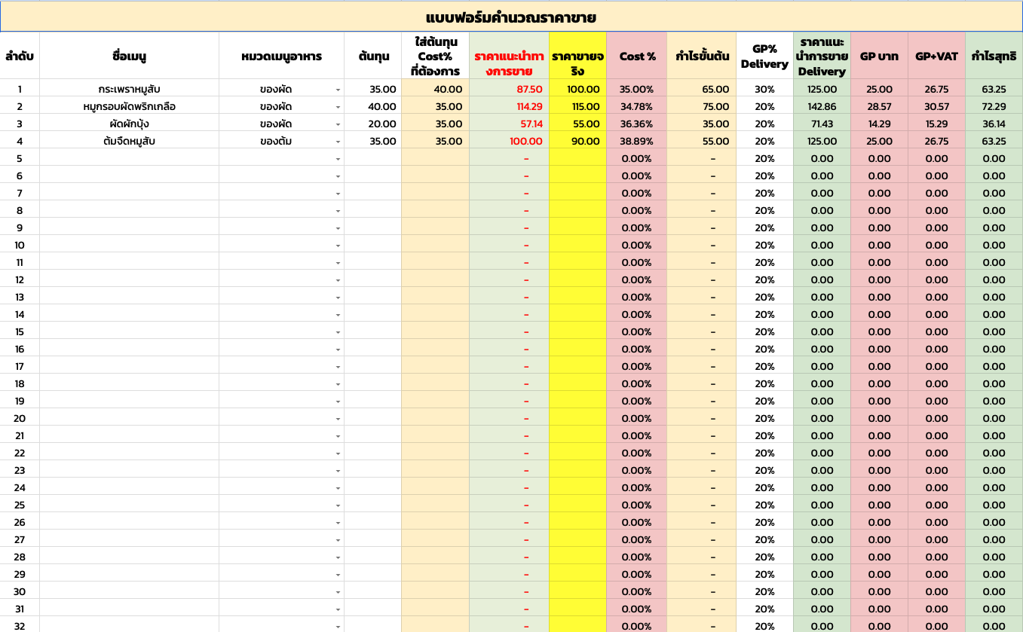Click the menu name กระเพราหมูสับ
The width and height of the screenshot is (1023, 632).
[128, 89]
